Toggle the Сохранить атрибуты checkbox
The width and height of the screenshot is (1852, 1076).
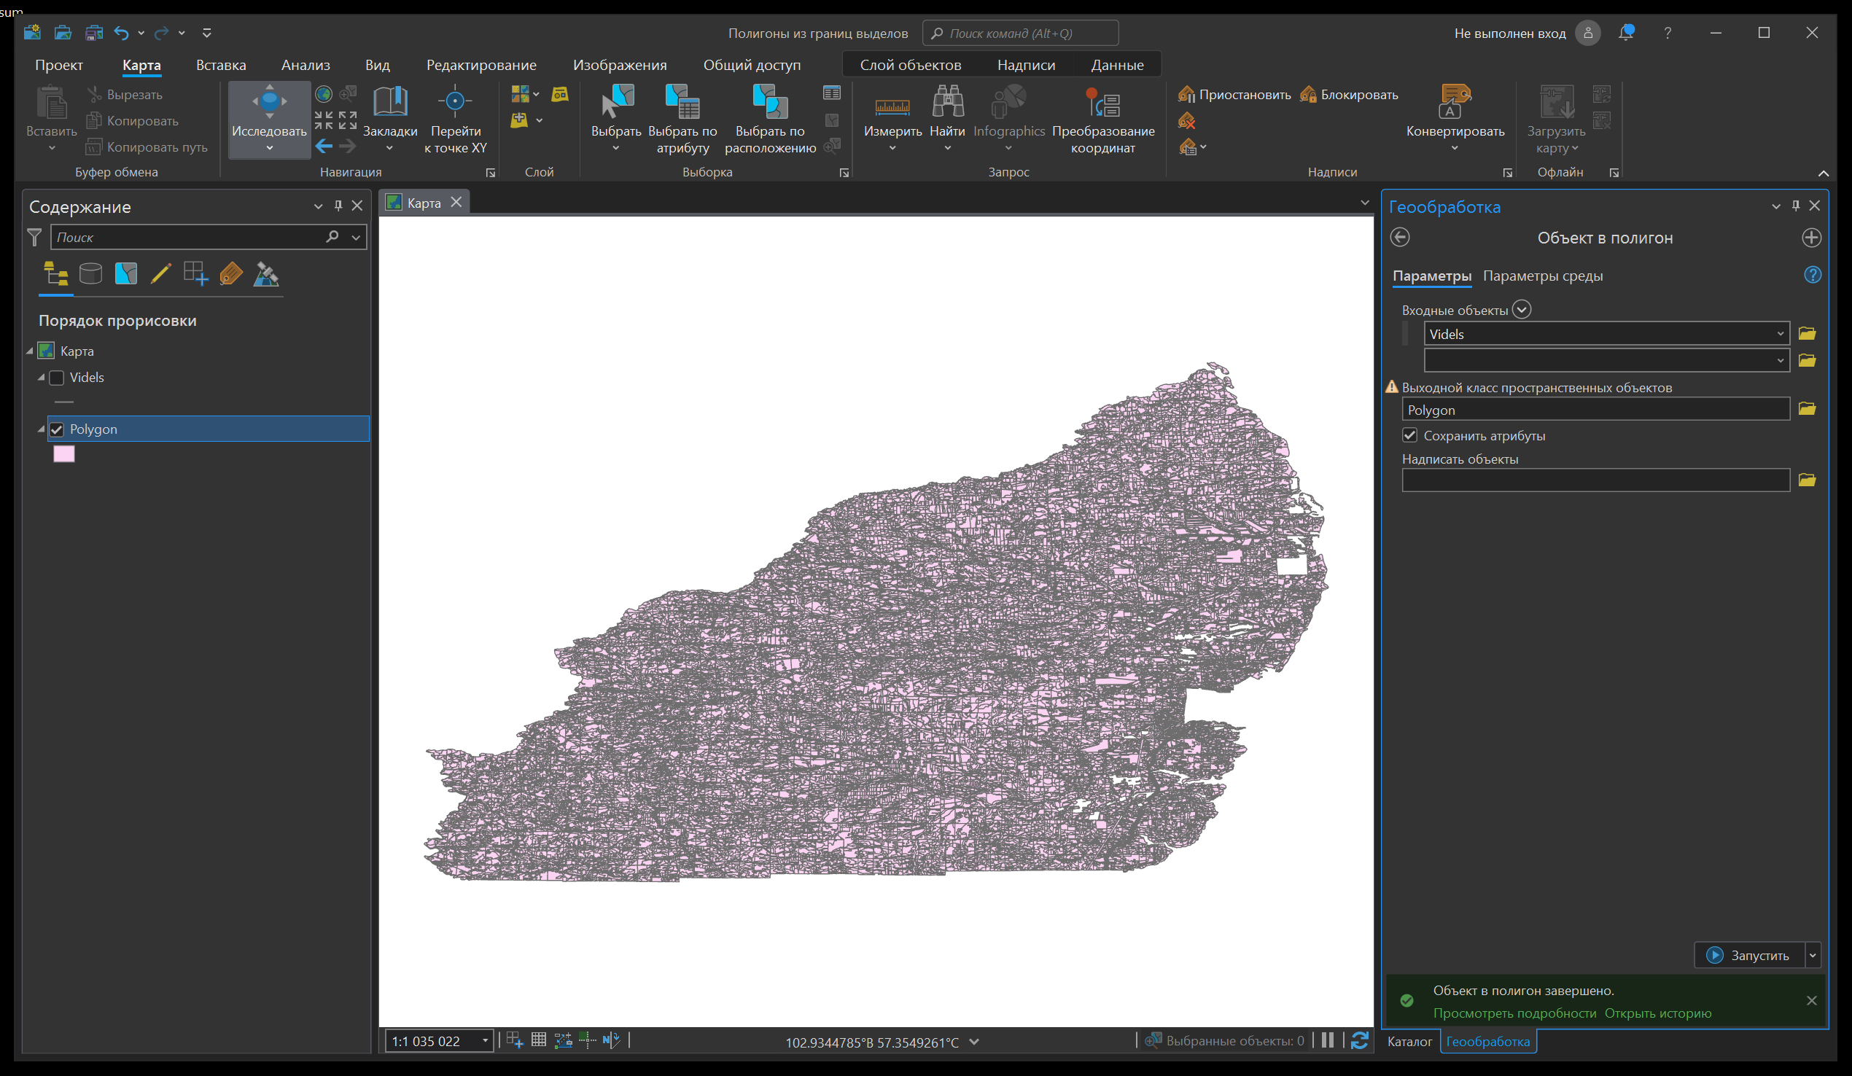[x=1409, y=435]
